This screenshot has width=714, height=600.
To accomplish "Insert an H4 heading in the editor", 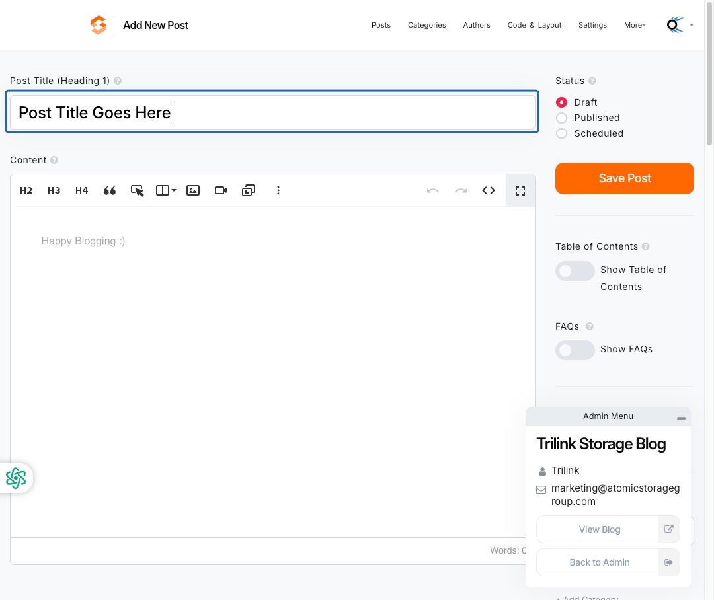I will pos(81,190).
